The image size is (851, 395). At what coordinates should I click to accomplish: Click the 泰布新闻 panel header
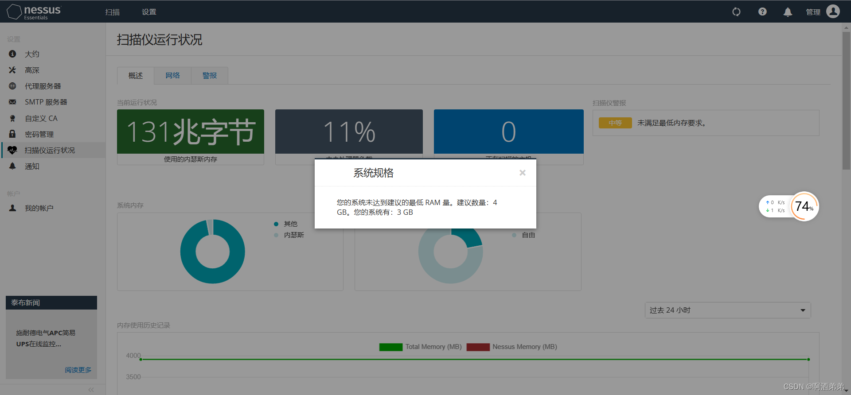coord(51,302)
